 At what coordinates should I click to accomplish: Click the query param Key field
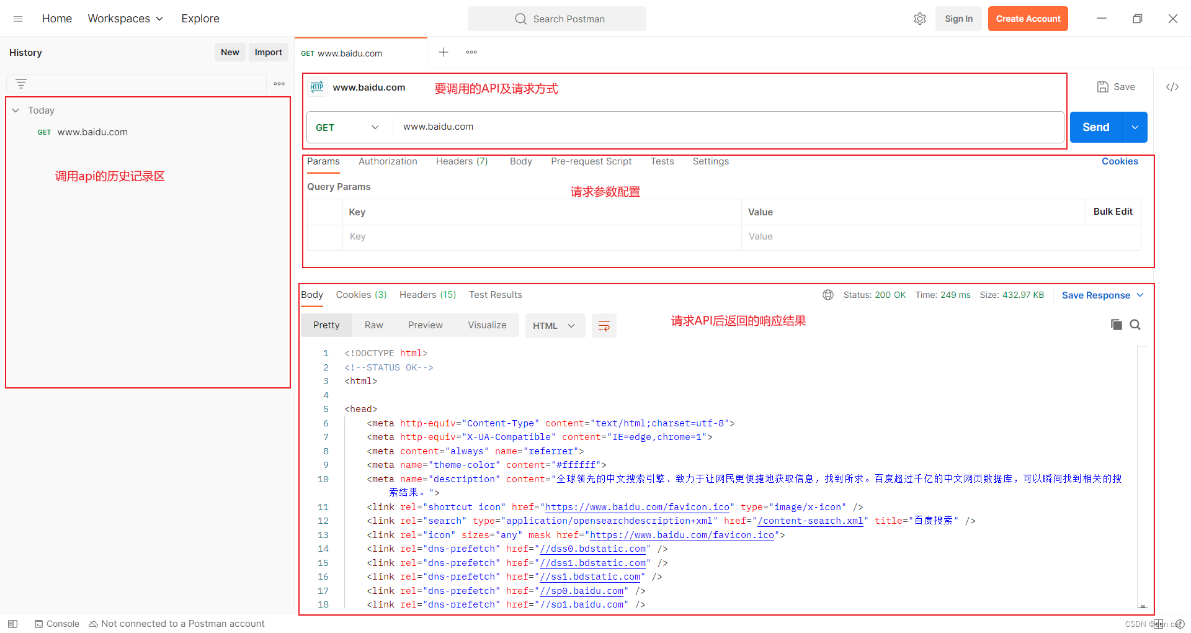(x=542, y=236)
